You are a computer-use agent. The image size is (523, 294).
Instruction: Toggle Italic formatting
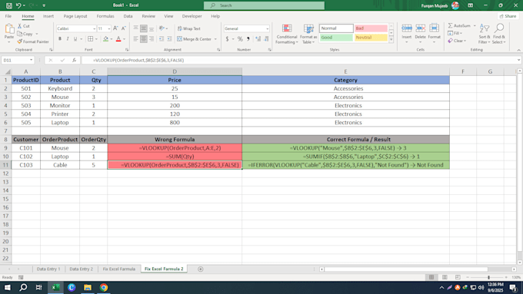pos(68,39)
